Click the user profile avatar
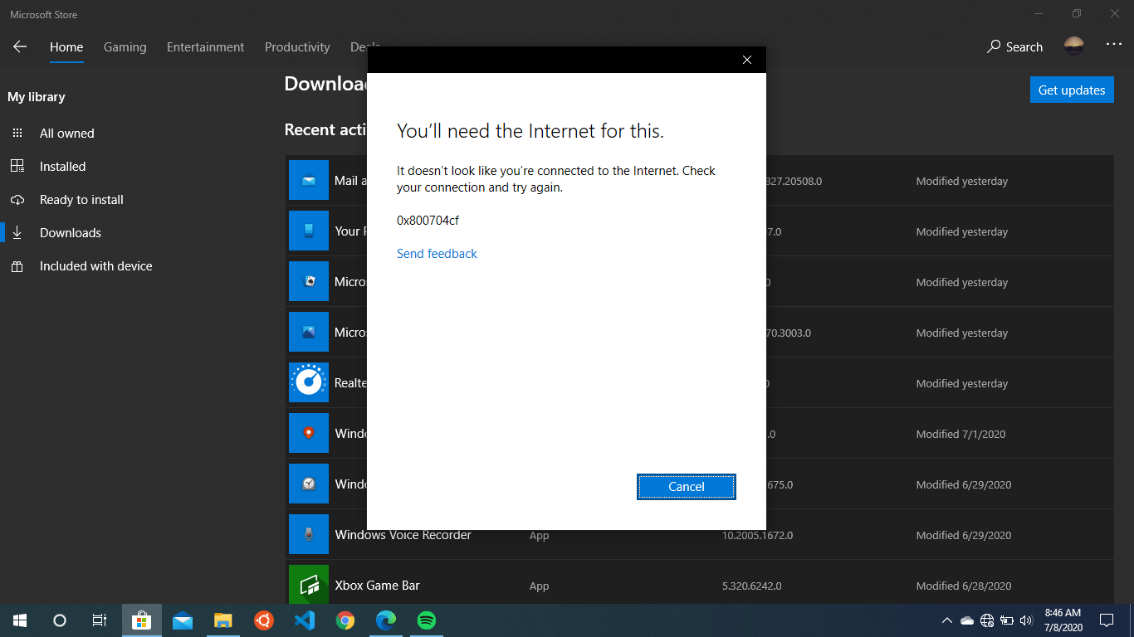 coord(1073,46)
